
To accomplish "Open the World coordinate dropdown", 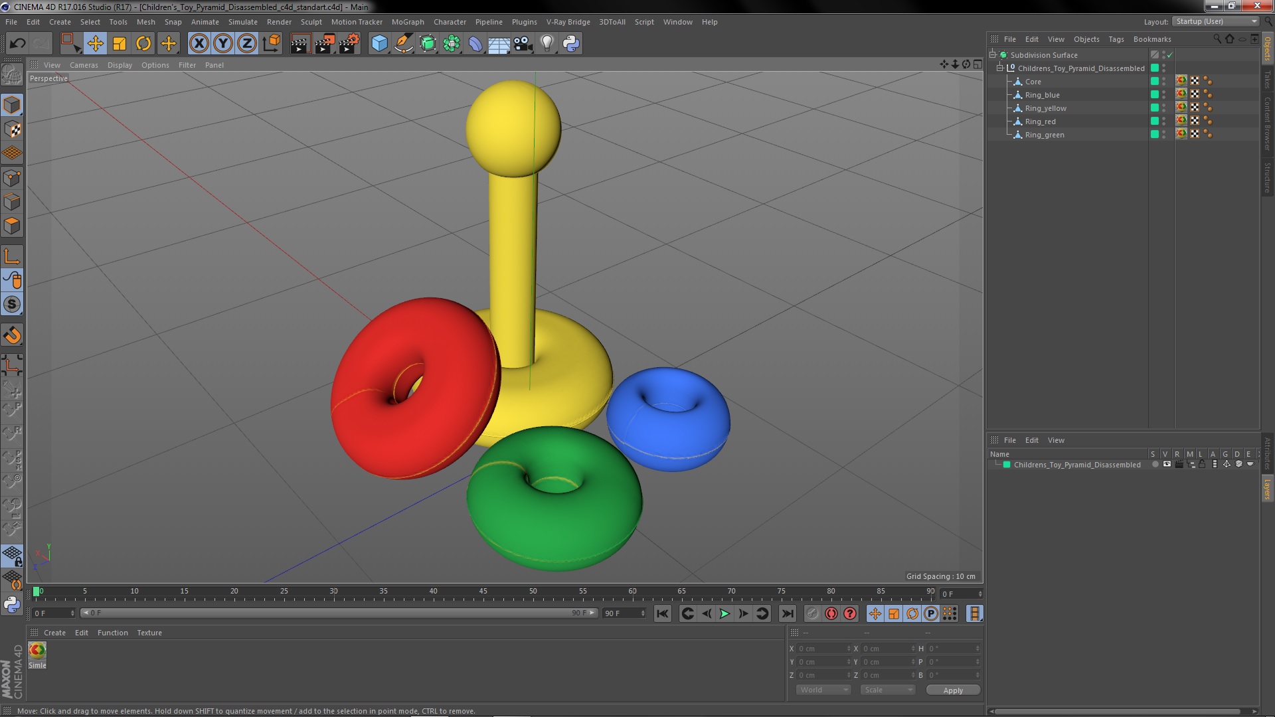I will [x=823, y=690].
